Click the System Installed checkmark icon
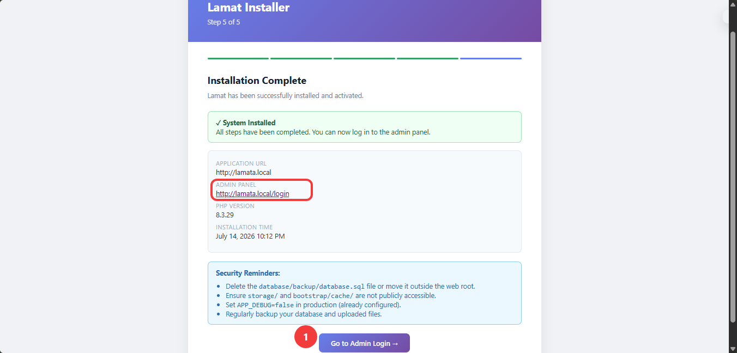Image resolution: width=737 pixels, height=353 pixels. point(218,123)
